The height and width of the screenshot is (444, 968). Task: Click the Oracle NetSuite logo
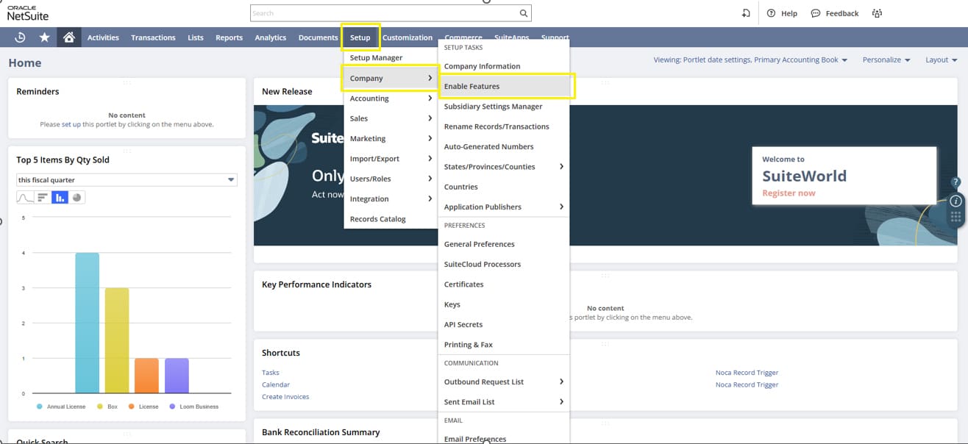[x=28, y=13]
